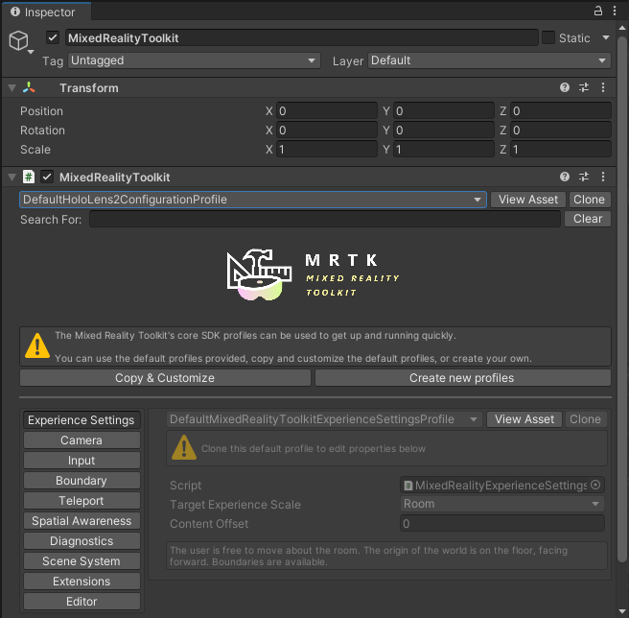
Task: Expand DefaultHoloLens2ConfigurationProfile dropdown
Action: click(253, 200)
